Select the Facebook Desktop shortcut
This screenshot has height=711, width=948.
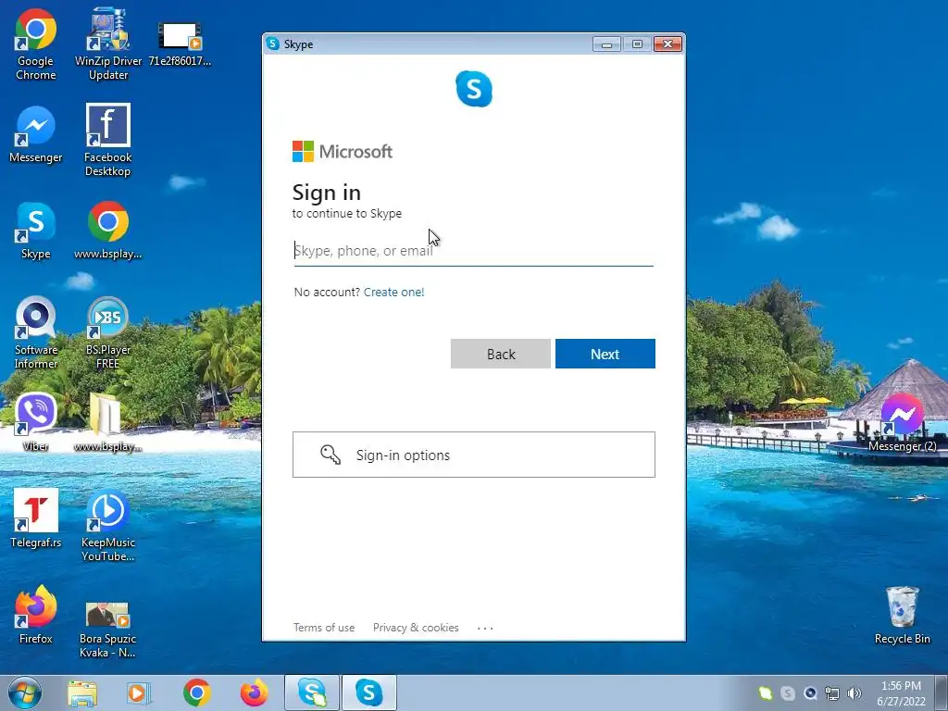coord(107,140)
